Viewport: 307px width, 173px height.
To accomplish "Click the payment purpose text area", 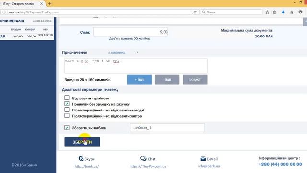I will (136, 66).
